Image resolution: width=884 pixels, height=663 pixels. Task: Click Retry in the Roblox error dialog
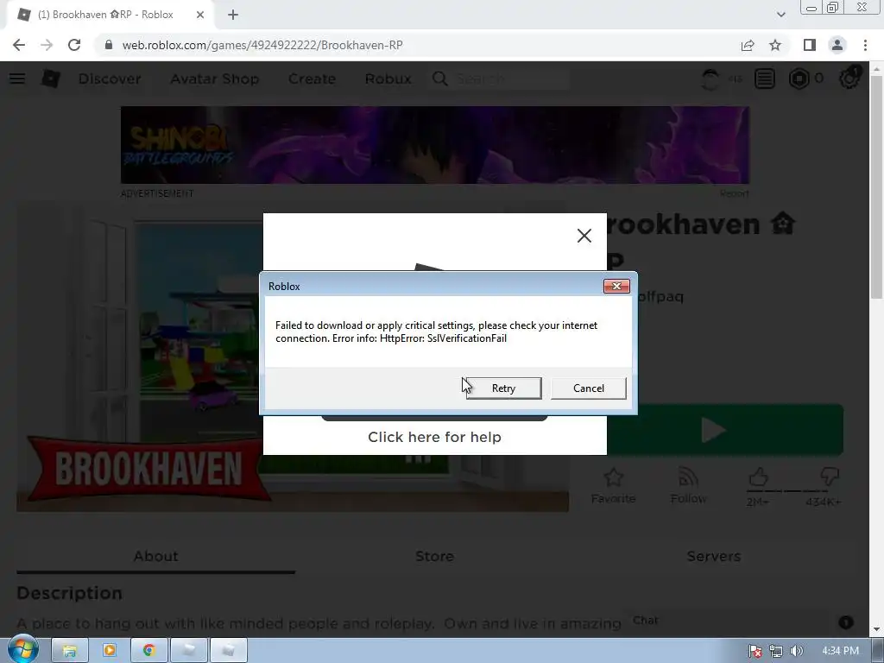click(503, 388)
